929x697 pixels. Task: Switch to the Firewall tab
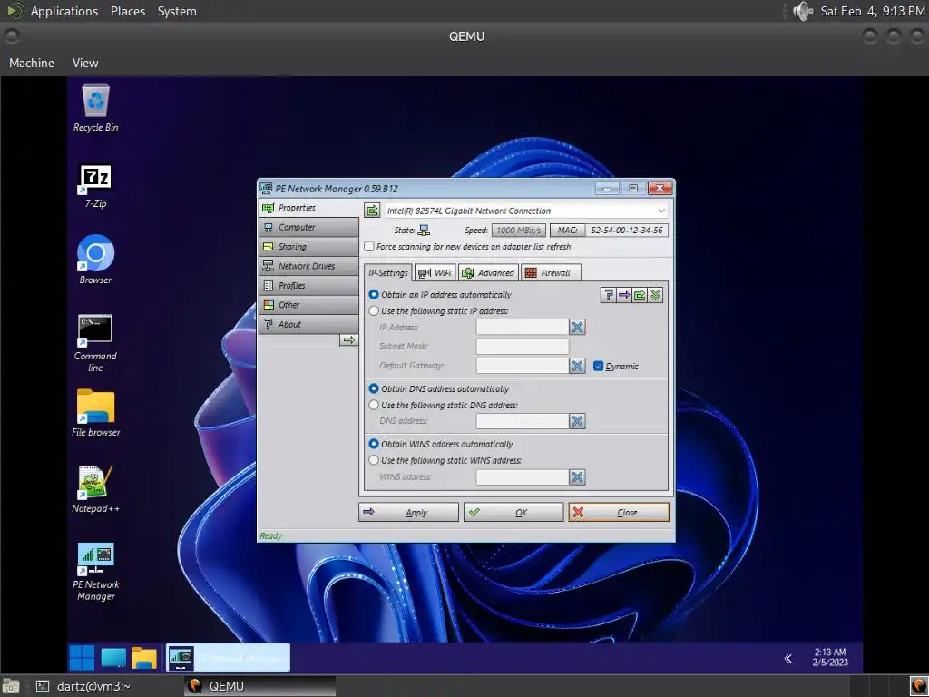click(549, 272)
